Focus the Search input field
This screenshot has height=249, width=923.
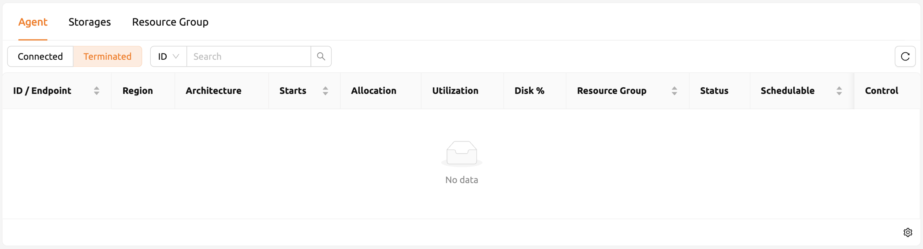click(249, 57)
